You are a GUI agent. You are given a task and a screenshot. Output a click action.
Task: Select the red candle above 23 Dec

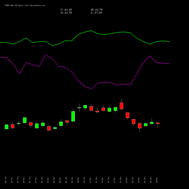(x=139, y=125)
